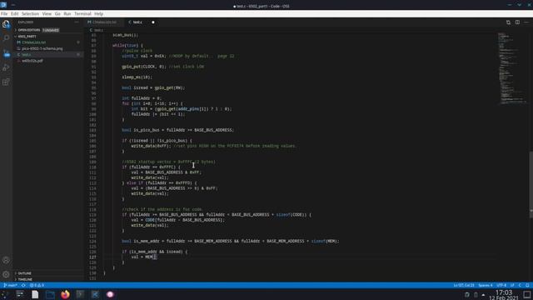
Task: Open the Source Control view
Action: click(6, 52)
